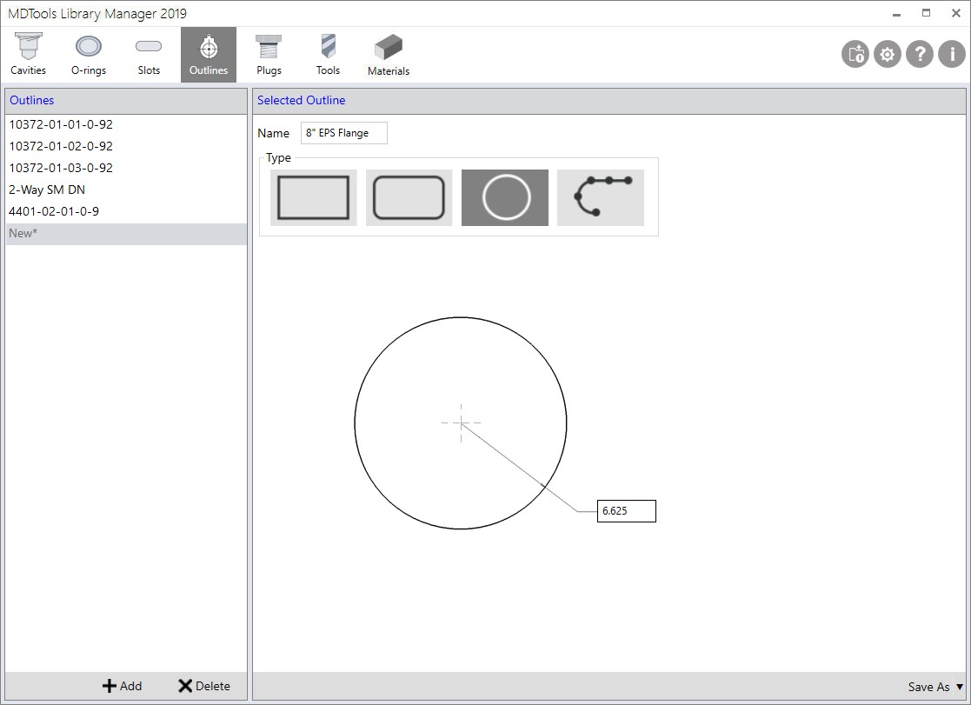Edit the 6.625 radius dimension box
Viewport: 971px width, 705px height.
[626, 511]
